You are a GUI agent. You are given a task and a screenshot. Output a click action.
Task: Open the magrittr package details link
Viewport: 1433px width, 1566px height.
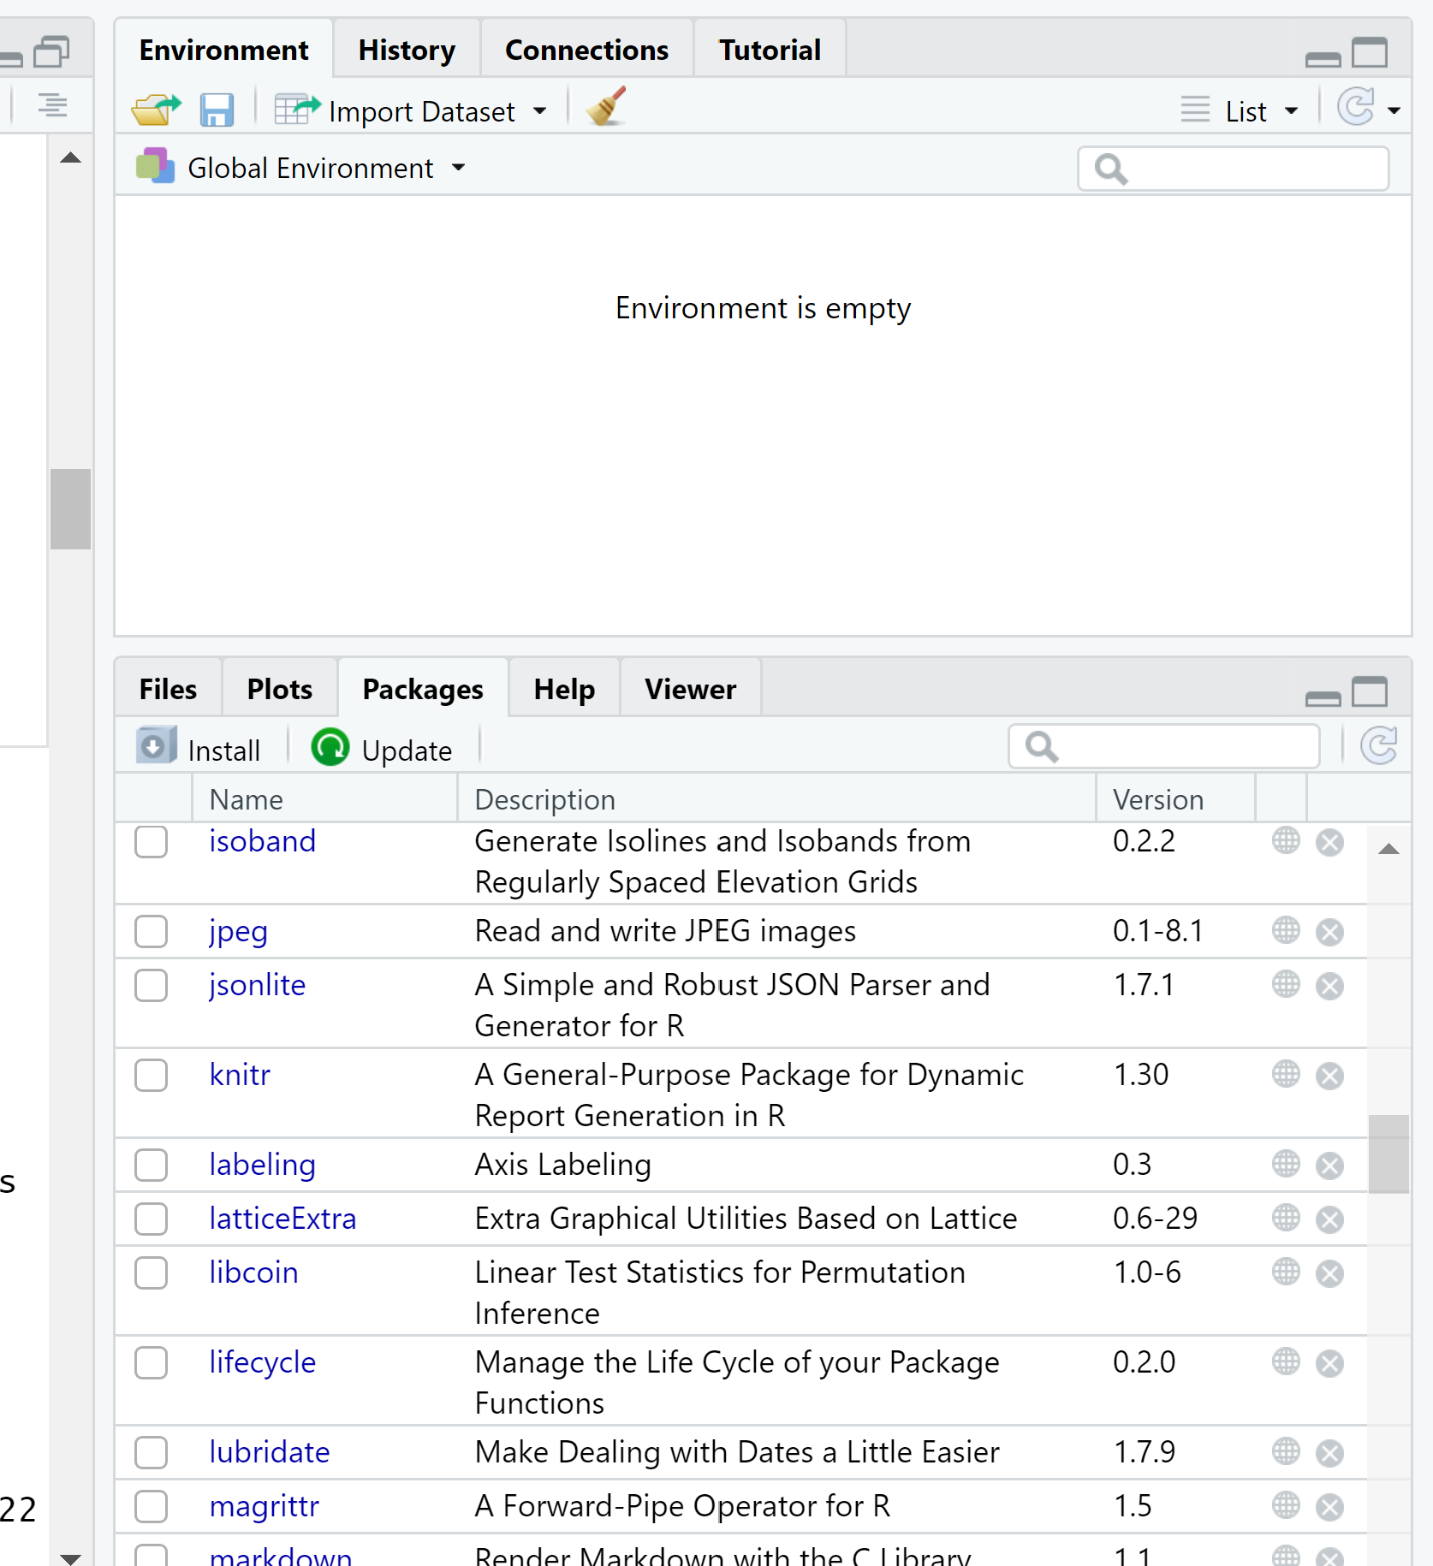pos(264,1507)
